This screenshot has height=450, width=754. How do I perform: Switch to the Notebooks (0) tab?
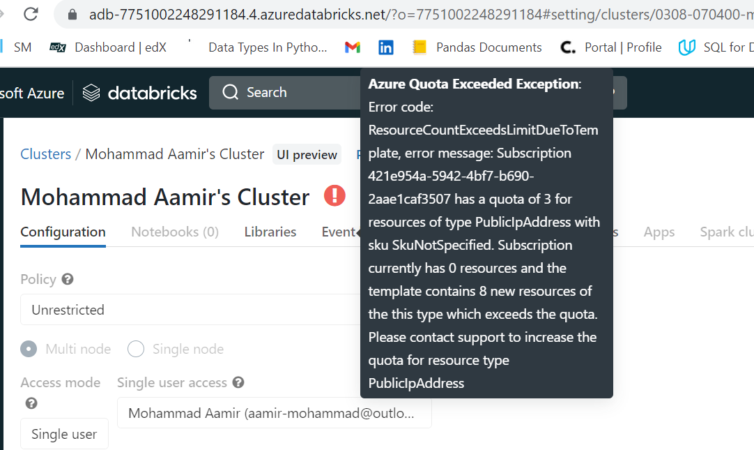[175, 232]
